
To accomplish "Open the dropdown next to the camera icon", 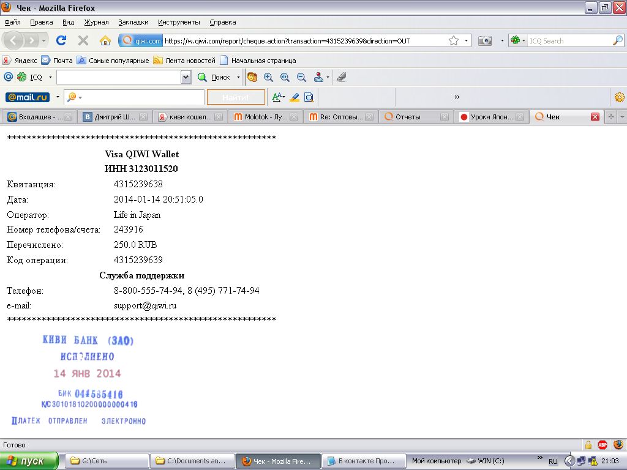I will coord(502,41).
